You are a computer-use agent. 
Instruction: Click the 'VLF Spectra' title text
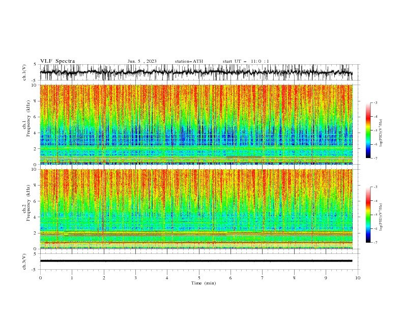[57, 61]
